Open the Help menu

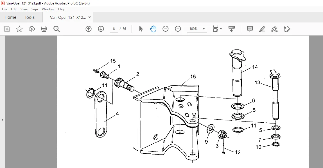[62, 9]
